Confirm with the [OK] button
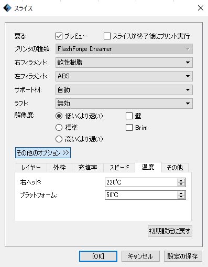The height and width of the screenshot is (267, 208). click(x=98, y=256)
